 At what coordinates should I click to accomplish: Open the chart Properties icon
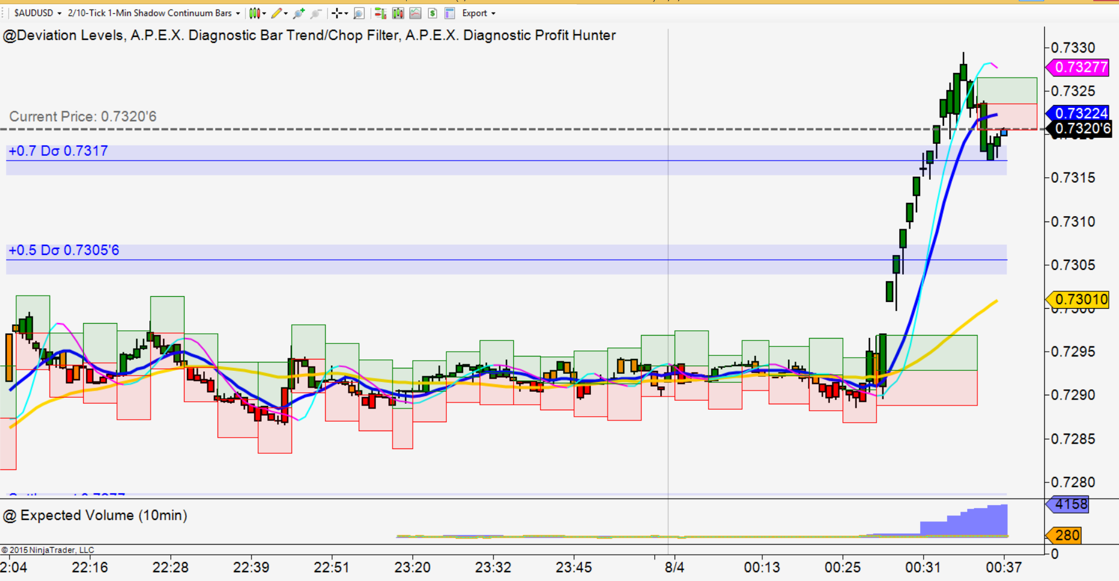coord(450,13)
